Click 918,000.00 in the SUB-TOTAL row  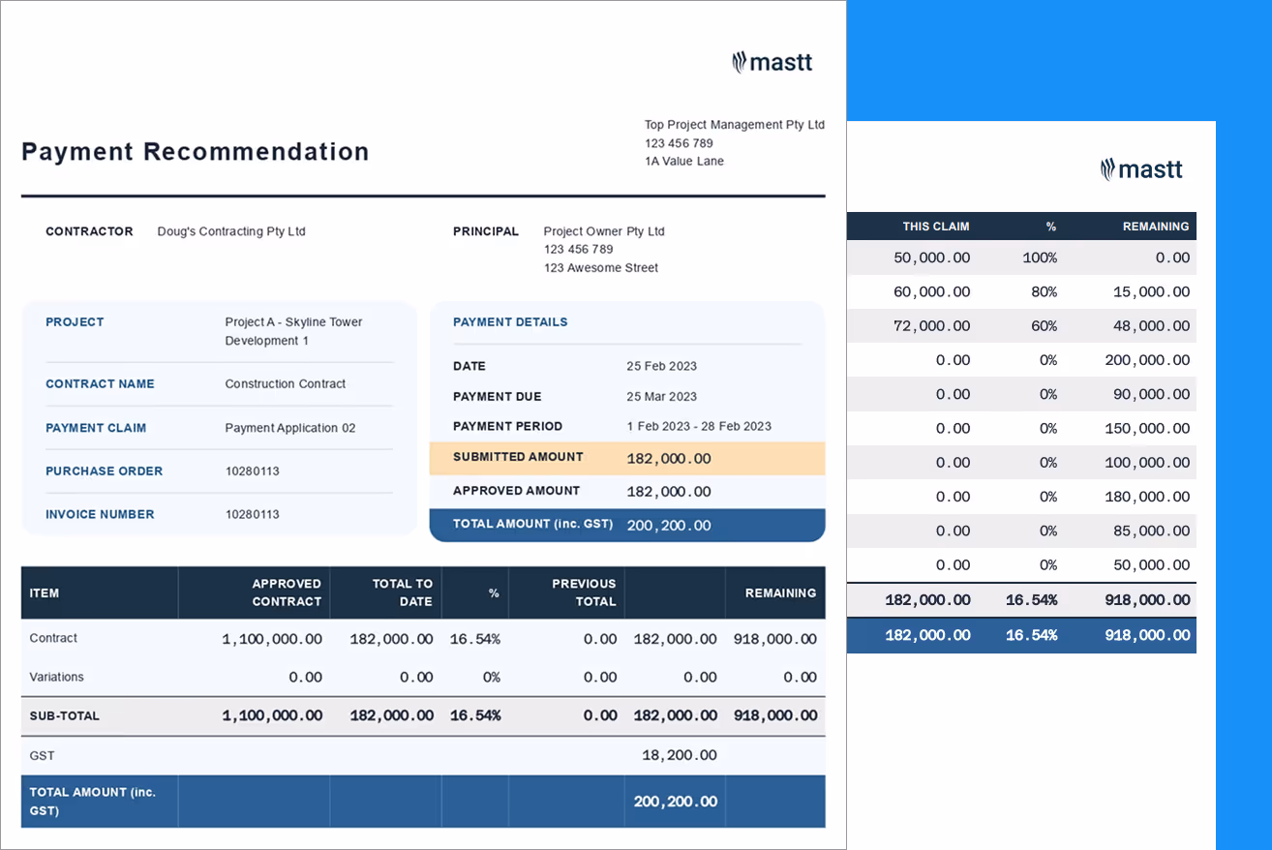(775, 716)
